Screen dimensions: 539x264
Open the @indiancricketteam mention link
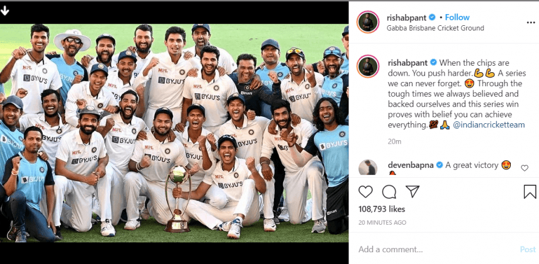coord(489,124)
